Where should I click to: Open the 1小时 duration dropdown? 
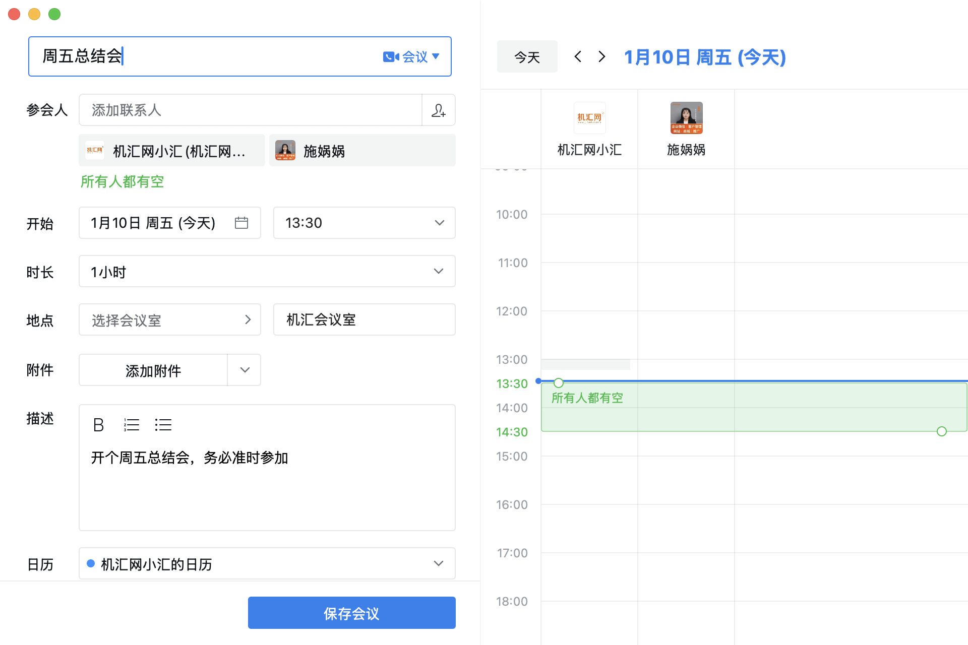point(267,271)
